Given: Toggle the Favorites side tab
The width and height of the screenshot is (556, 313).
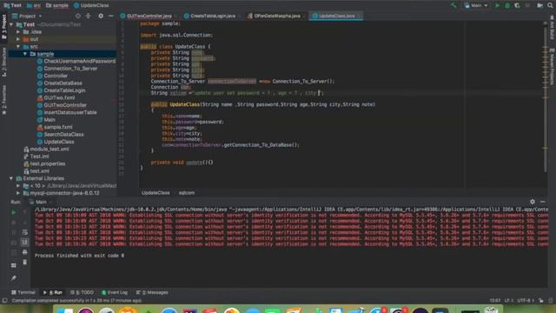Looking at the screenshot, I should point(3,100).
